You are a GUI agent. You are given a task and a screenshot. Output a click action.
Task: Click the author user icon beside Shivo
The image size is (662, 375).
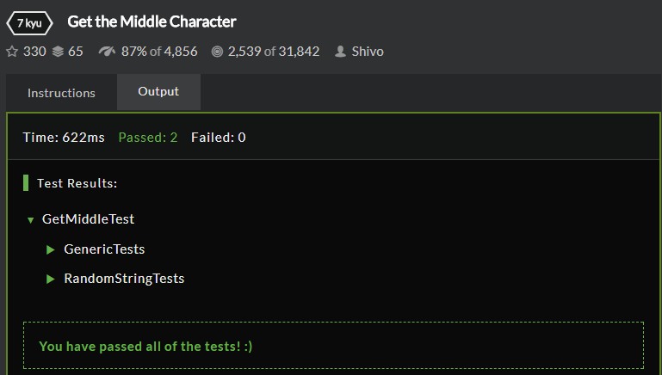[x=340, y=52]
